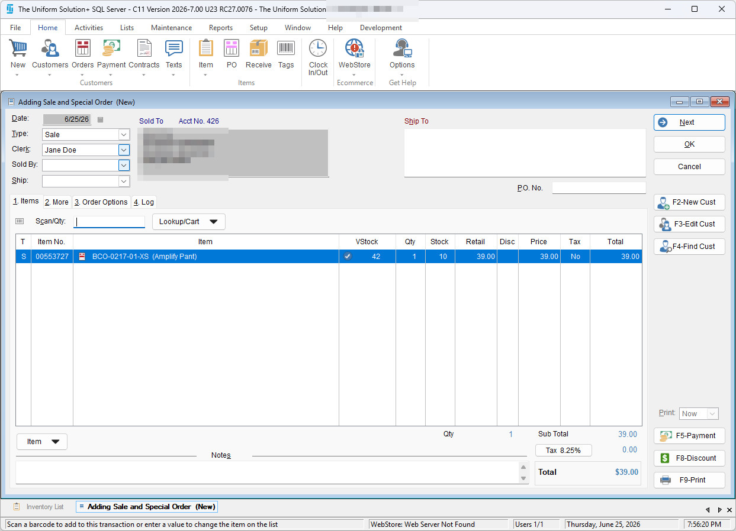This screenshot has height=531, width=736.
Task: Click F3-Edit Cust button
Action: tap(689, 224)
